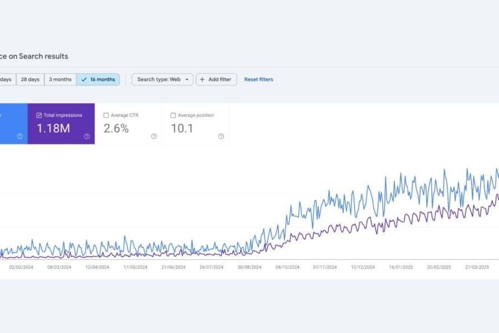This screenshot has width=499, height=333.
Task: Open help icon on Total impressions card
Action: coord(87,137)
